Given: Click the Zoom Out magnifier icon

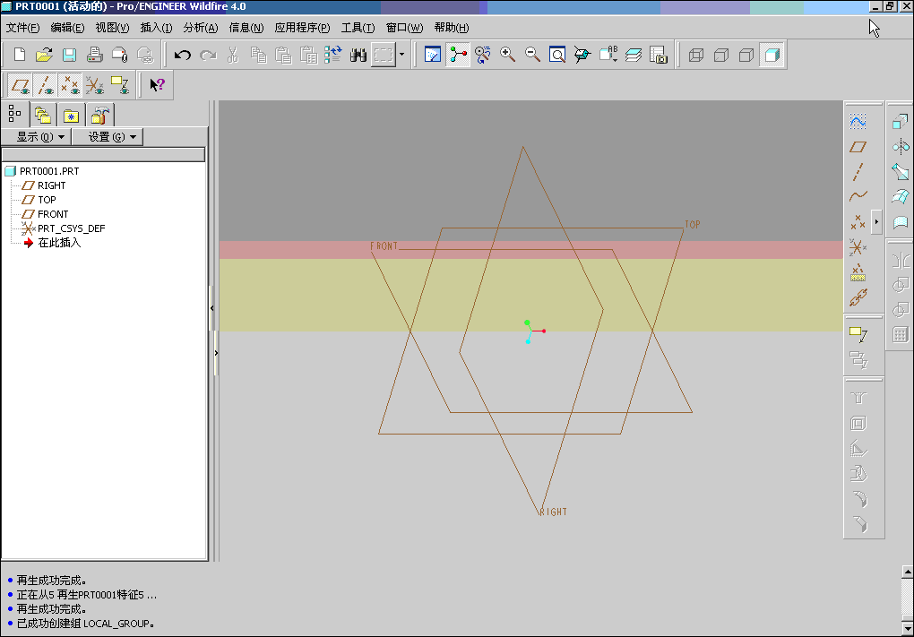Looking at the screenshot, I should click(532, 55).
